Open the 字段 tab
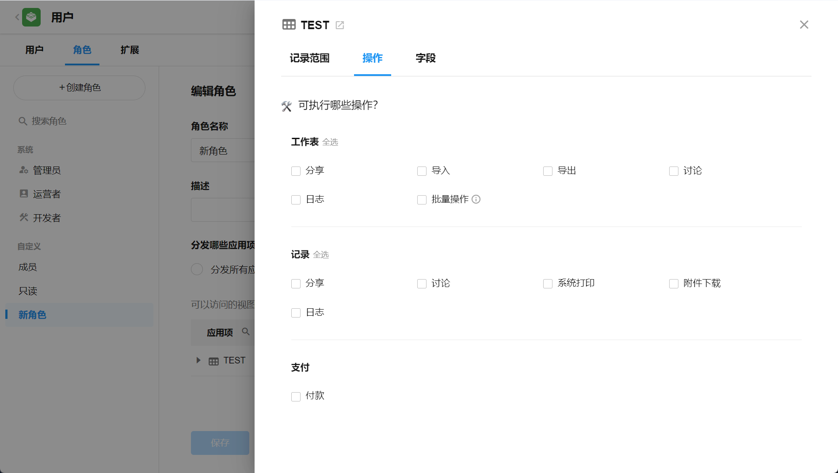This screenshot has width=838, height=473. point(425,58)
